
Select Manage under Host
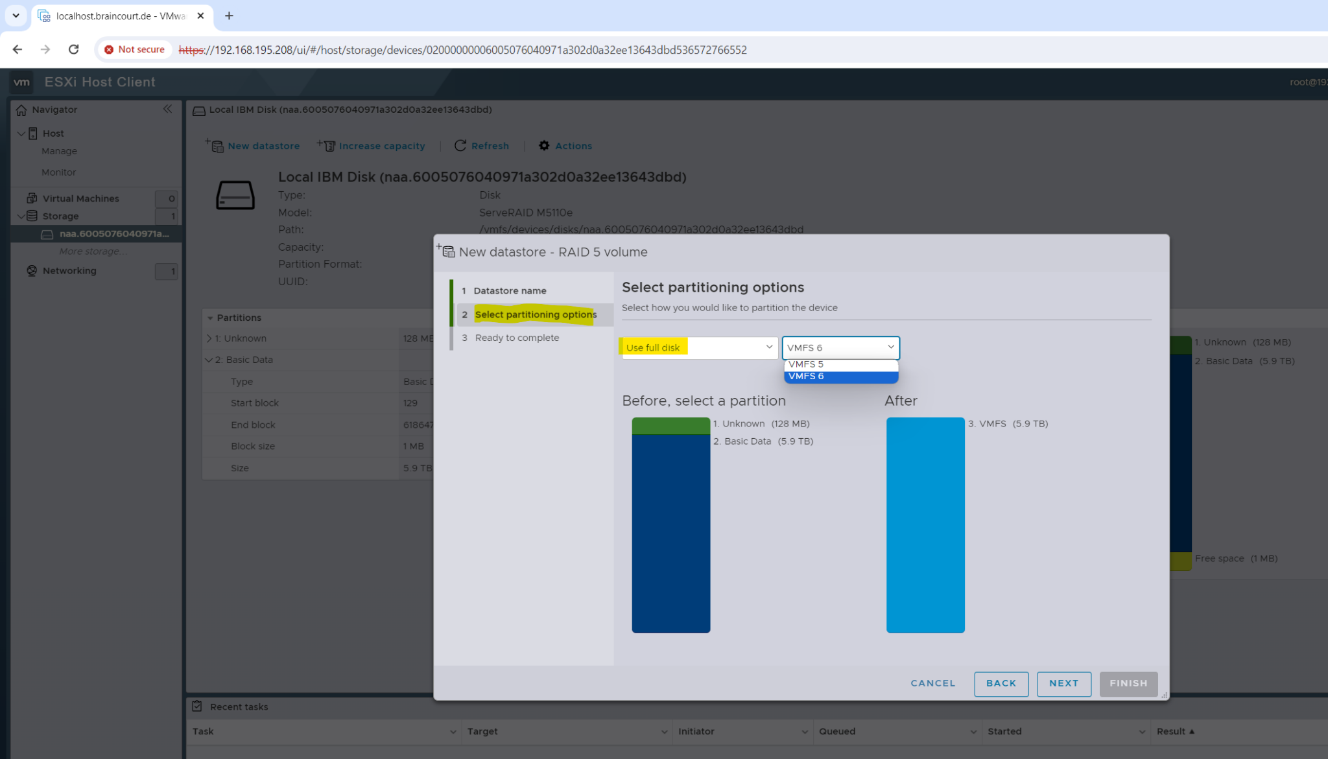(x=59, y=150)
